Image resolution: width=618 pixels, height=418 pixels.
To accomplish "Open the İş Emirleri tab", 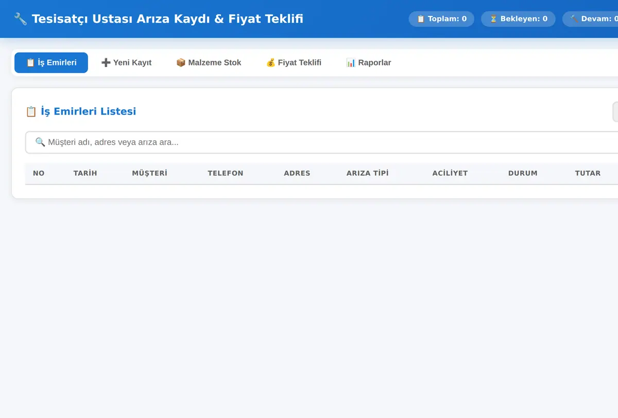I will (x=51, y=63).
